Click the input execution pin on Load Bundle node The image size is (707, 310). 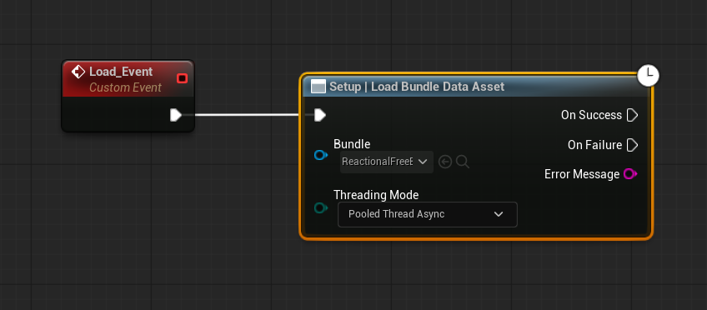(319, 115)
